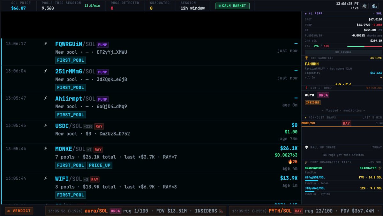The width and height of the screenshot is (383, 216).
Task: Click the FIRST_POOL tag under FQWRGUiN/SOL
Action: (x=71, y=60)
